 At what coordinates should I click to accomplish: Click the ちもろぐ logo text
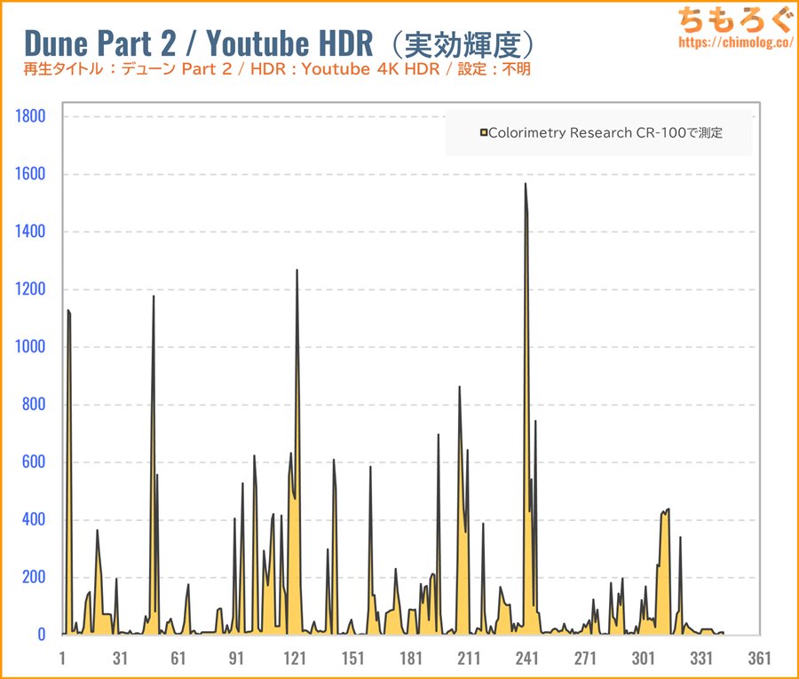point(735,20)
